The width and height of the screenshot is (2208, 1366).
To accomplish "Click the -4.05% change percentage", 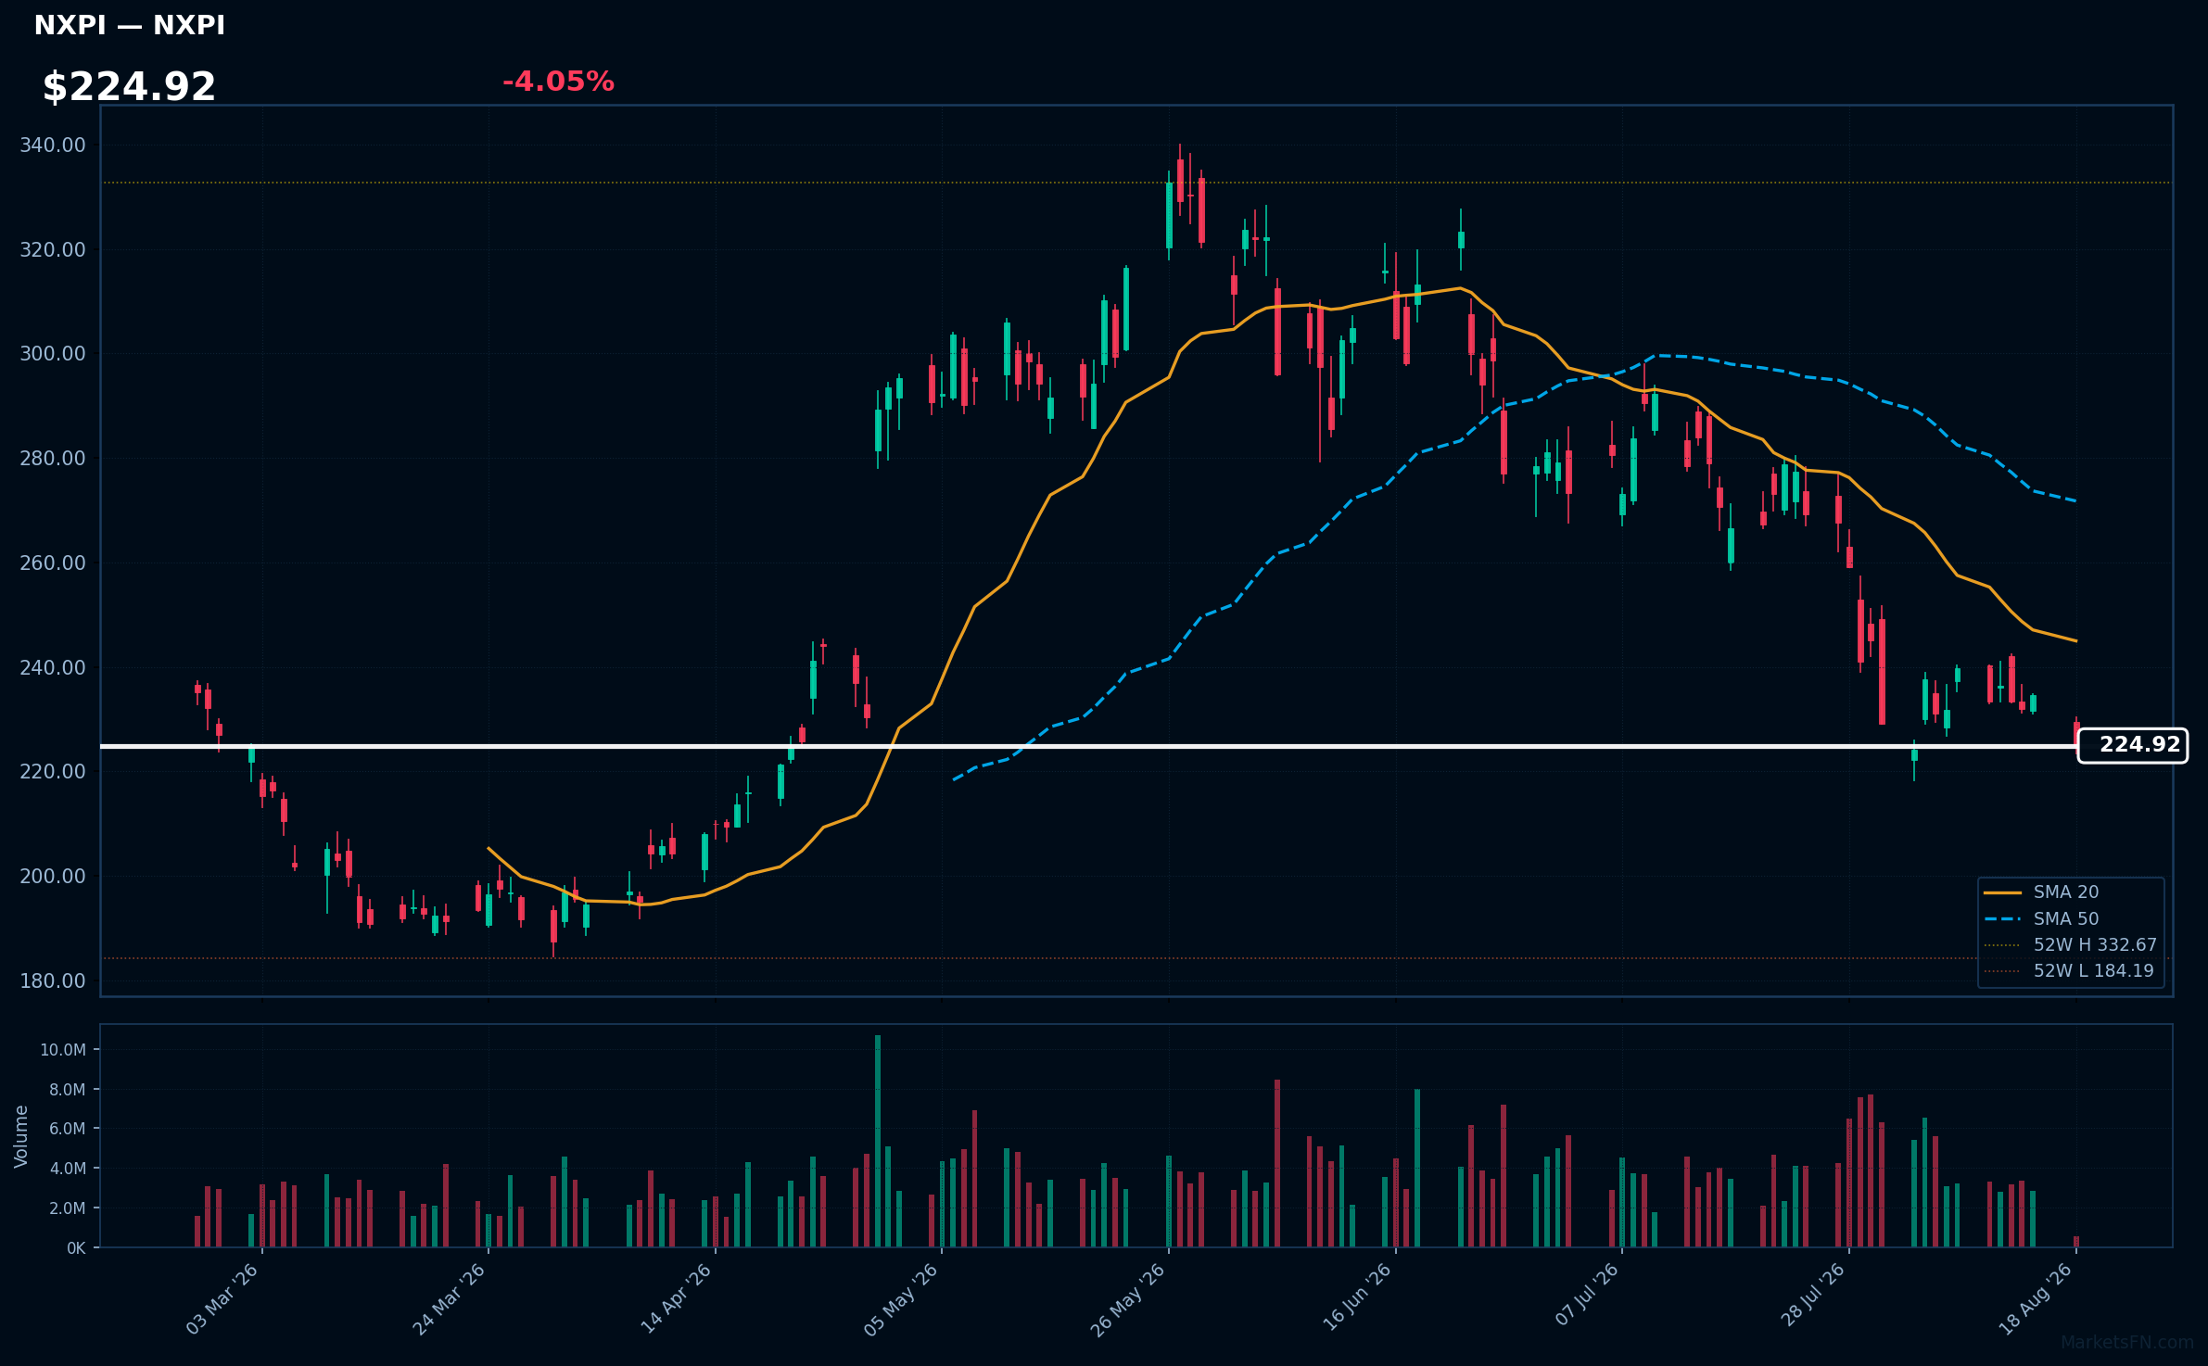I will click(x=558, y=82).
